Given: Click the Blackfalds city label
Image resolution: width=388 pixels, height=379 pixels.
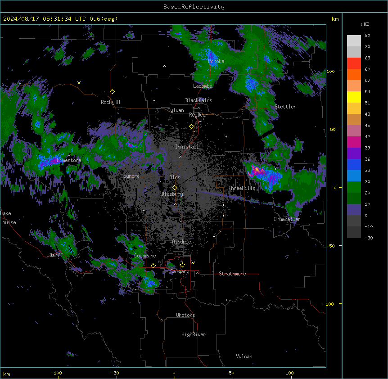Looking at the screenshot, I should point(199,100).
